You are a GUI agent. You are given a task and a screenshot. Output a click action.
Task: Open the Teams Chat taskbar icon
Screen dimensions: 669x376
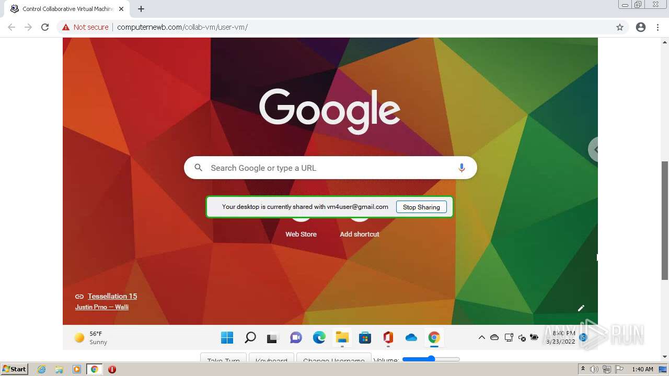point(296,338)
